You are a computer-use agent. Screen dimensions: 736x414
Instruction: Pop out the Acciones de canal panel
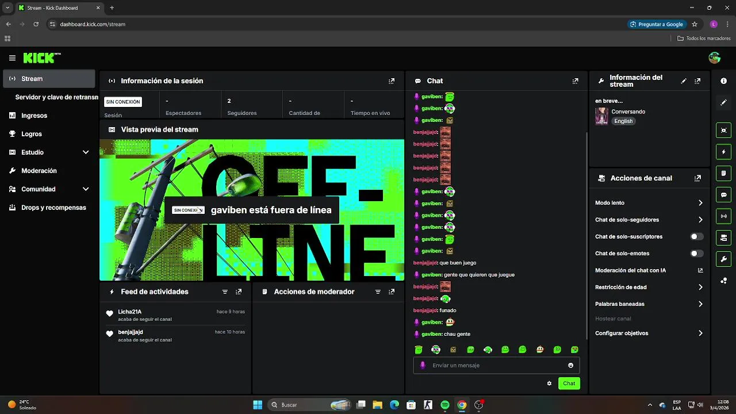tap(697, 178)
